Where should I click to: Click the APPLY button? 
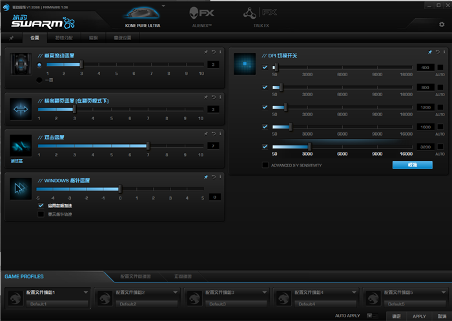click(419, 316)
